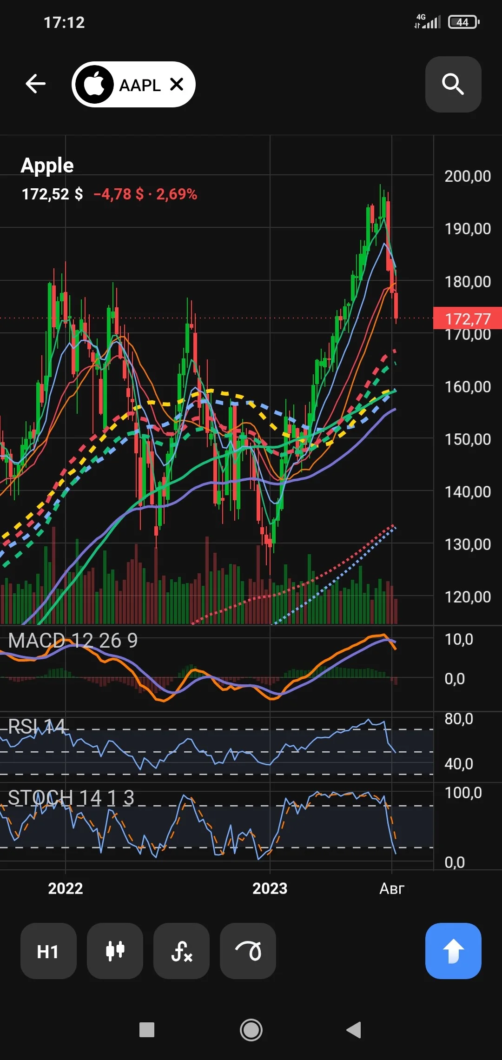502x1060 pixels.
Task: Tap the 120,00 price axis label
Action: tap(468, 597)
